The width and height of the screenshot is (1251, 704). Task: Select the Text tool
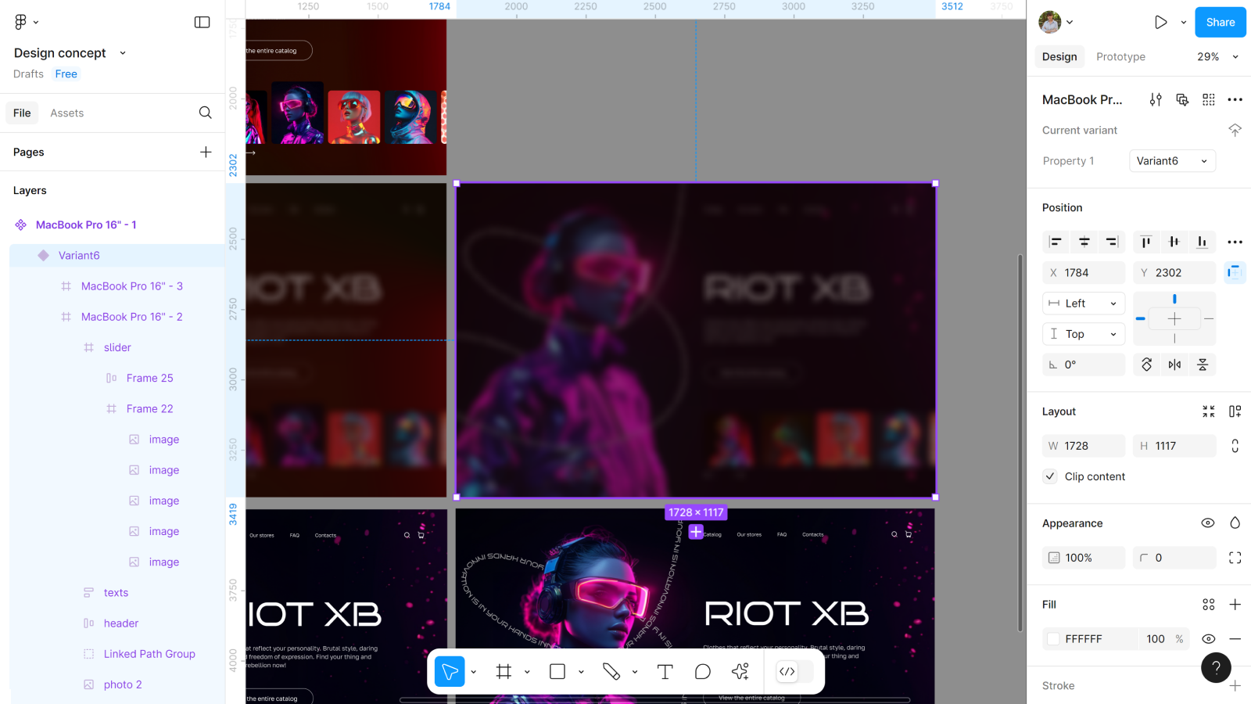665,672
